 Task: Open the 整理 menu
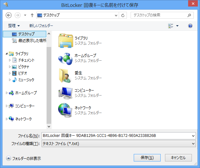(14, 26)
